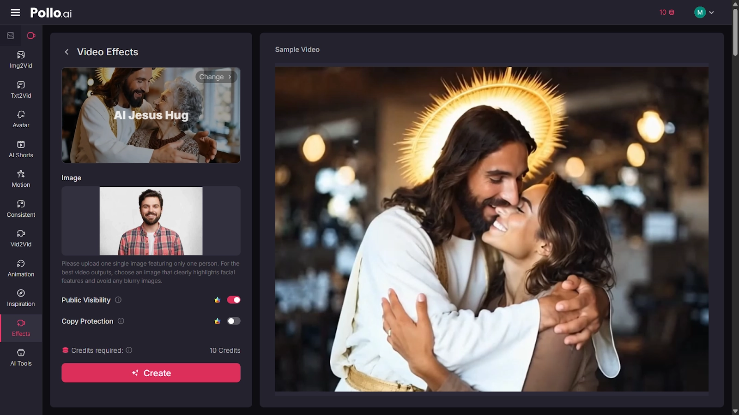Open AI Shorts from the sidebar
Screen dimensions: 739x415
[x=20, y=148]
